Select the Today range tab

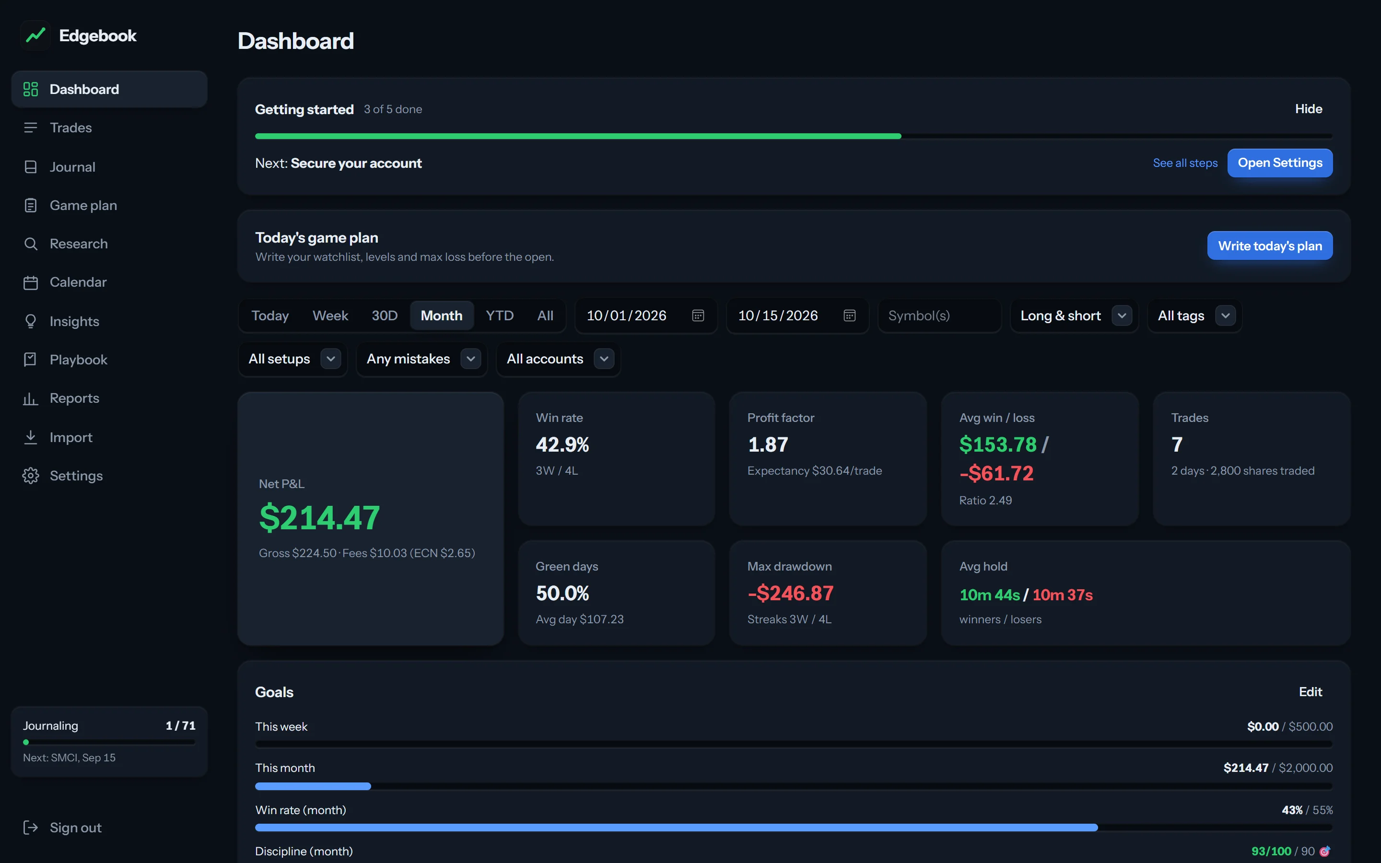270,315
